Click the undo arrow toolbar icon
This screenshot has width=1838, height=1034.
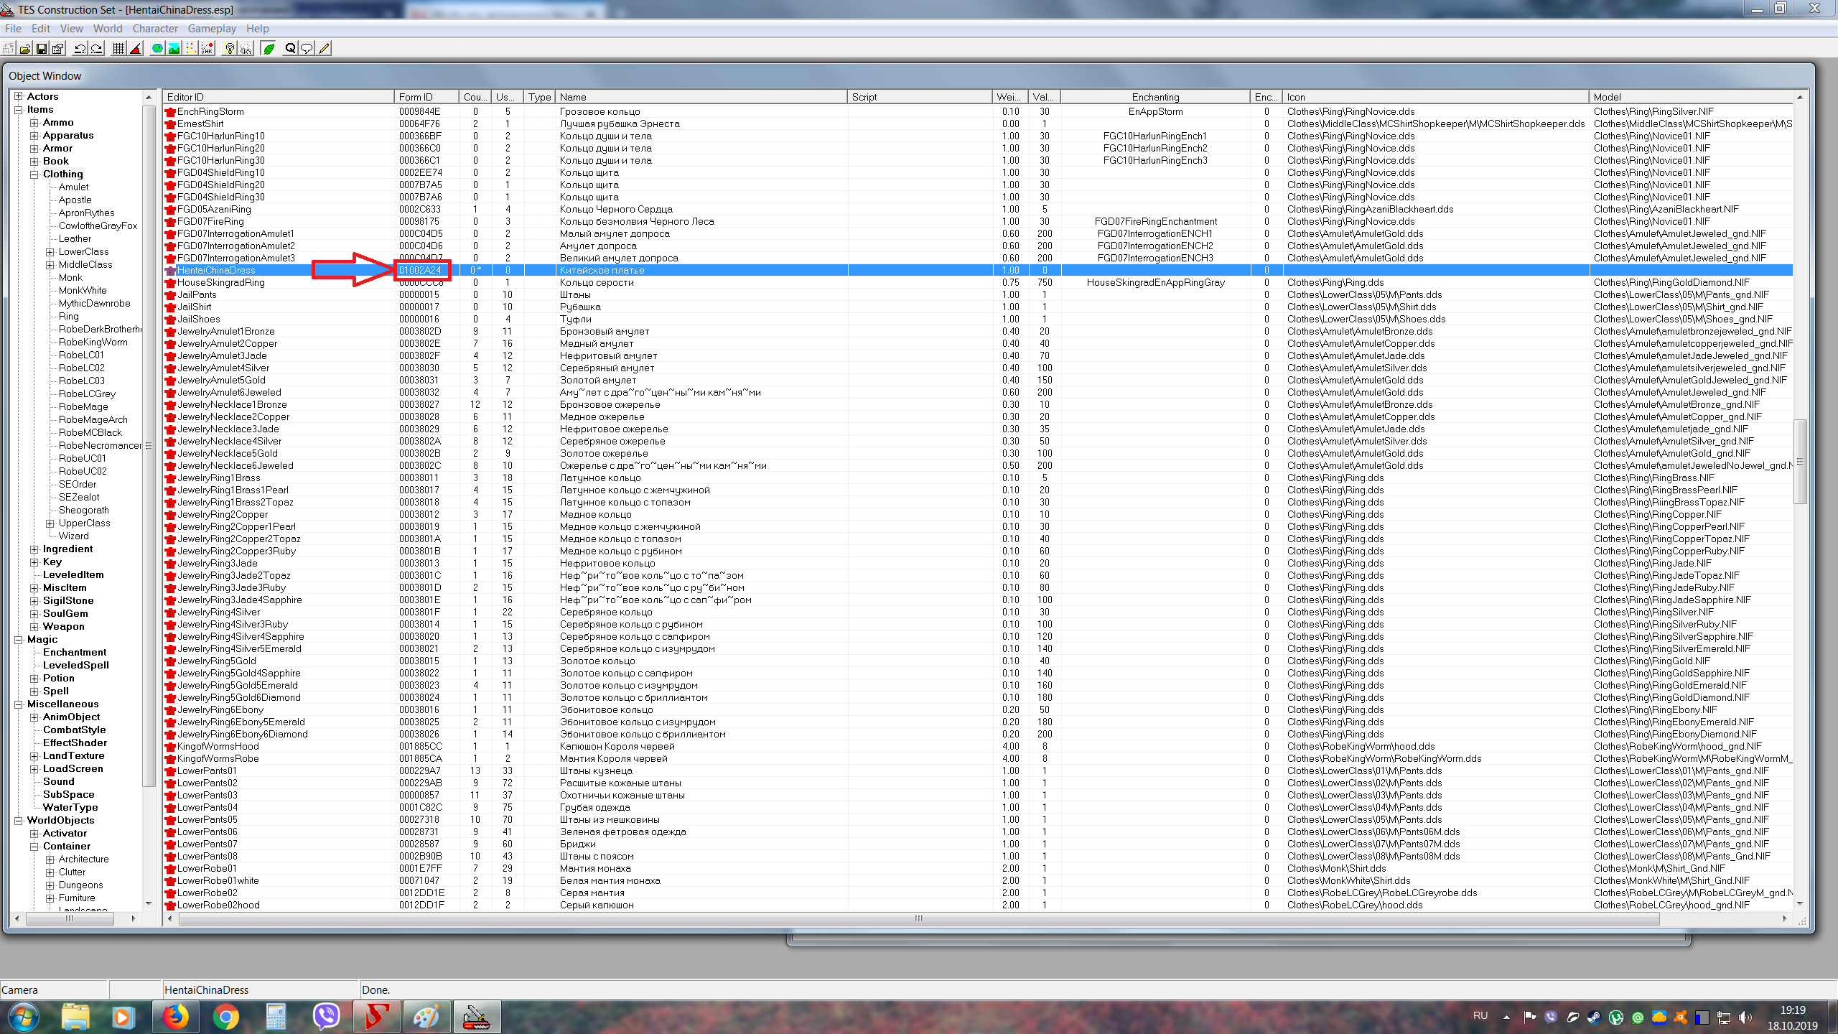click(80, 49)
